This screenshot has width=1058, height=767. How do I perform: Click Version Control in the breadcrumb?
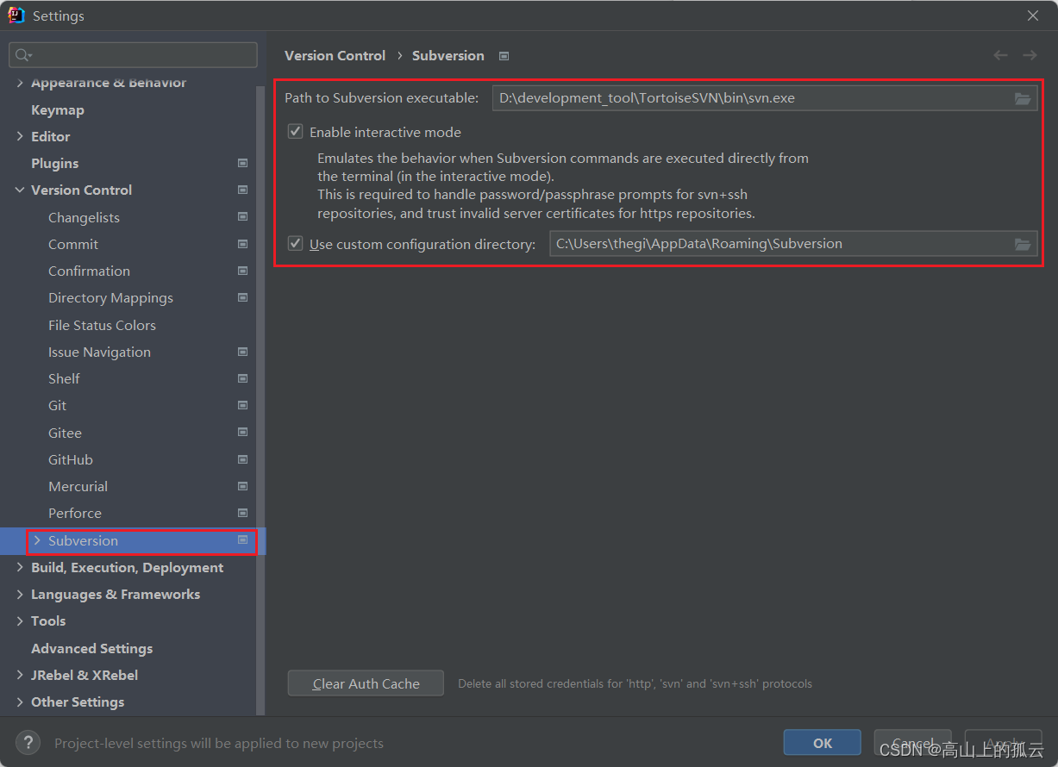pyautogui.click(x=335, y=55)
